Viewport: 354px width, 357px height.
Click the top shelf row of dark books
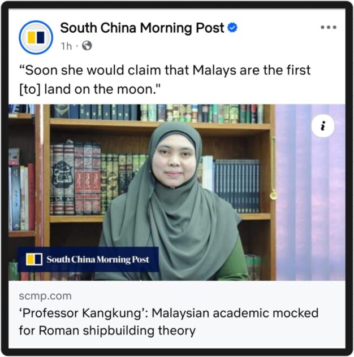157,113
